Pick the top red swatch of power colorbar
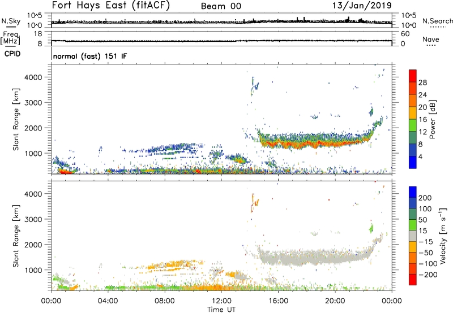Screen dimensions: 453x313 [413, 76]
